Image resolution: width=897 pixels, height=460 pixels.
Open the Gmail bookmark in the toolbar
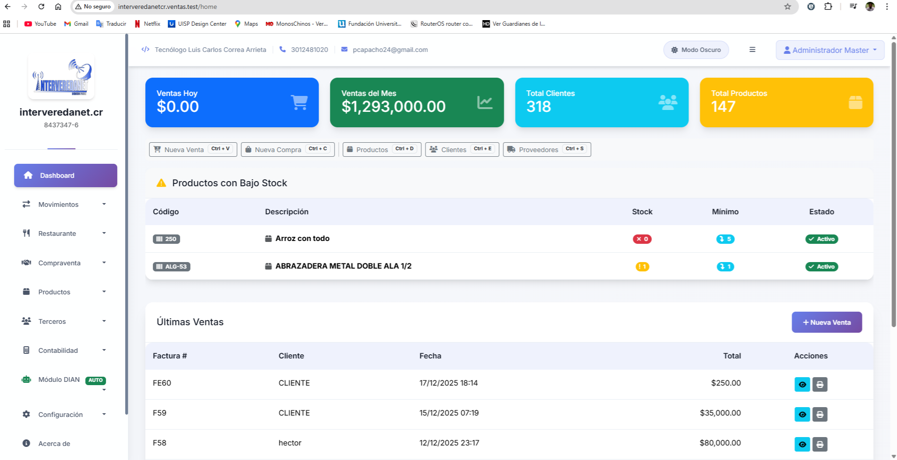(75, 23)
